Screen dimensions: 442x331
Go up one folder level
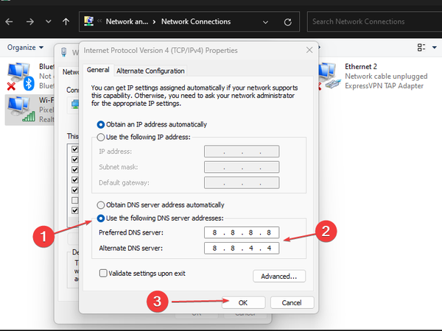66,21
